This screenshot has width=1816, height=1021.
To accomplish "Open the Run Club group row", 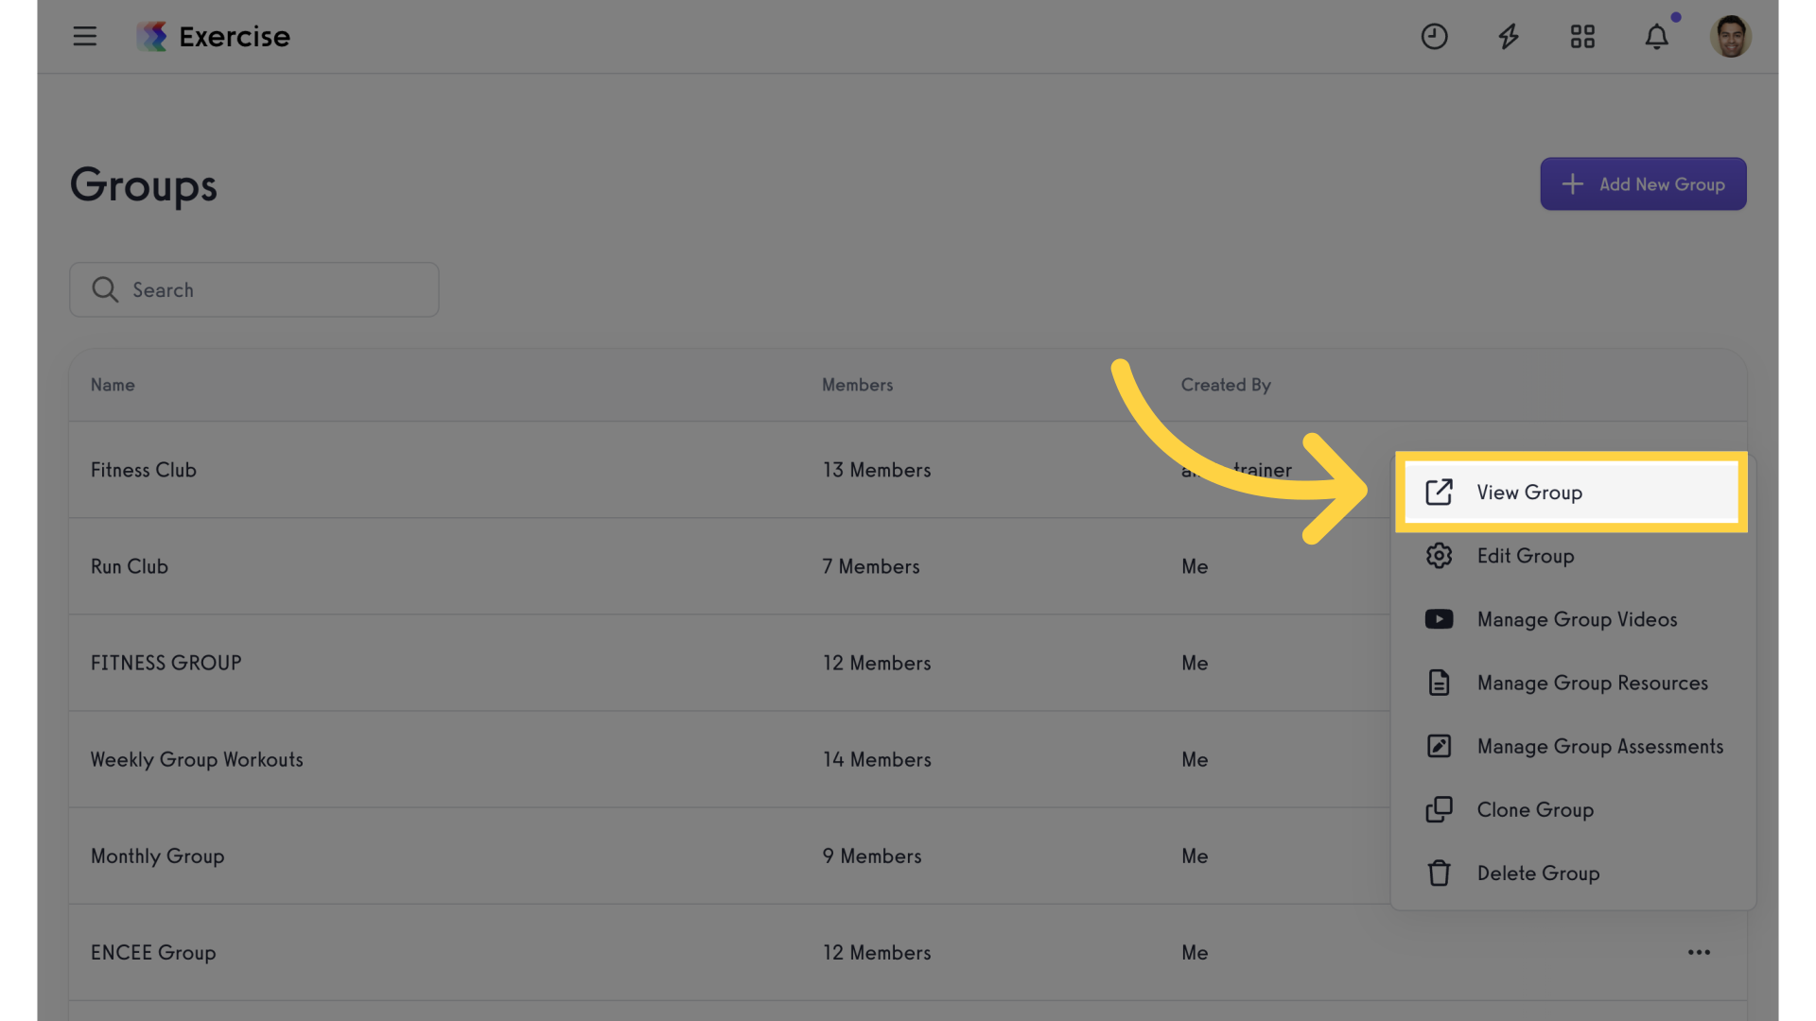I will click(x=728, y=566).
